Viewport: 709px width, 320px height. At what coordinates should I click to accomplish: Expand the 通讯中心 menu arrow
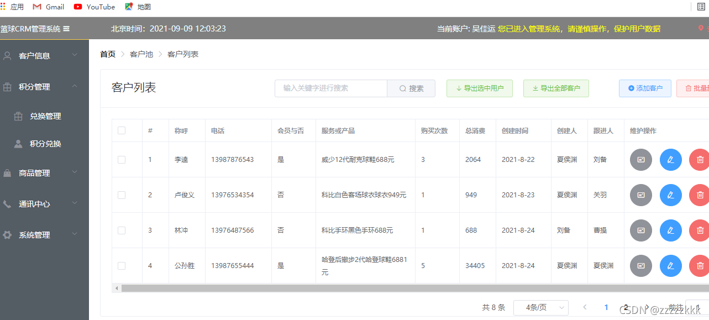[x=75, y=204]
